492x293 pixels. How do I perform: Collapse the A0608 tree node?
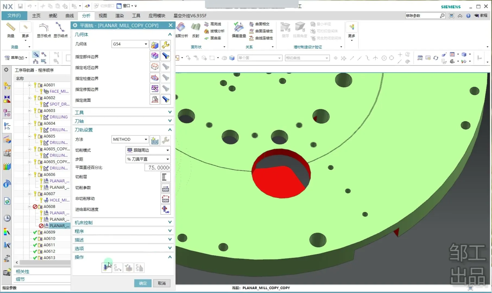point(30,207)
